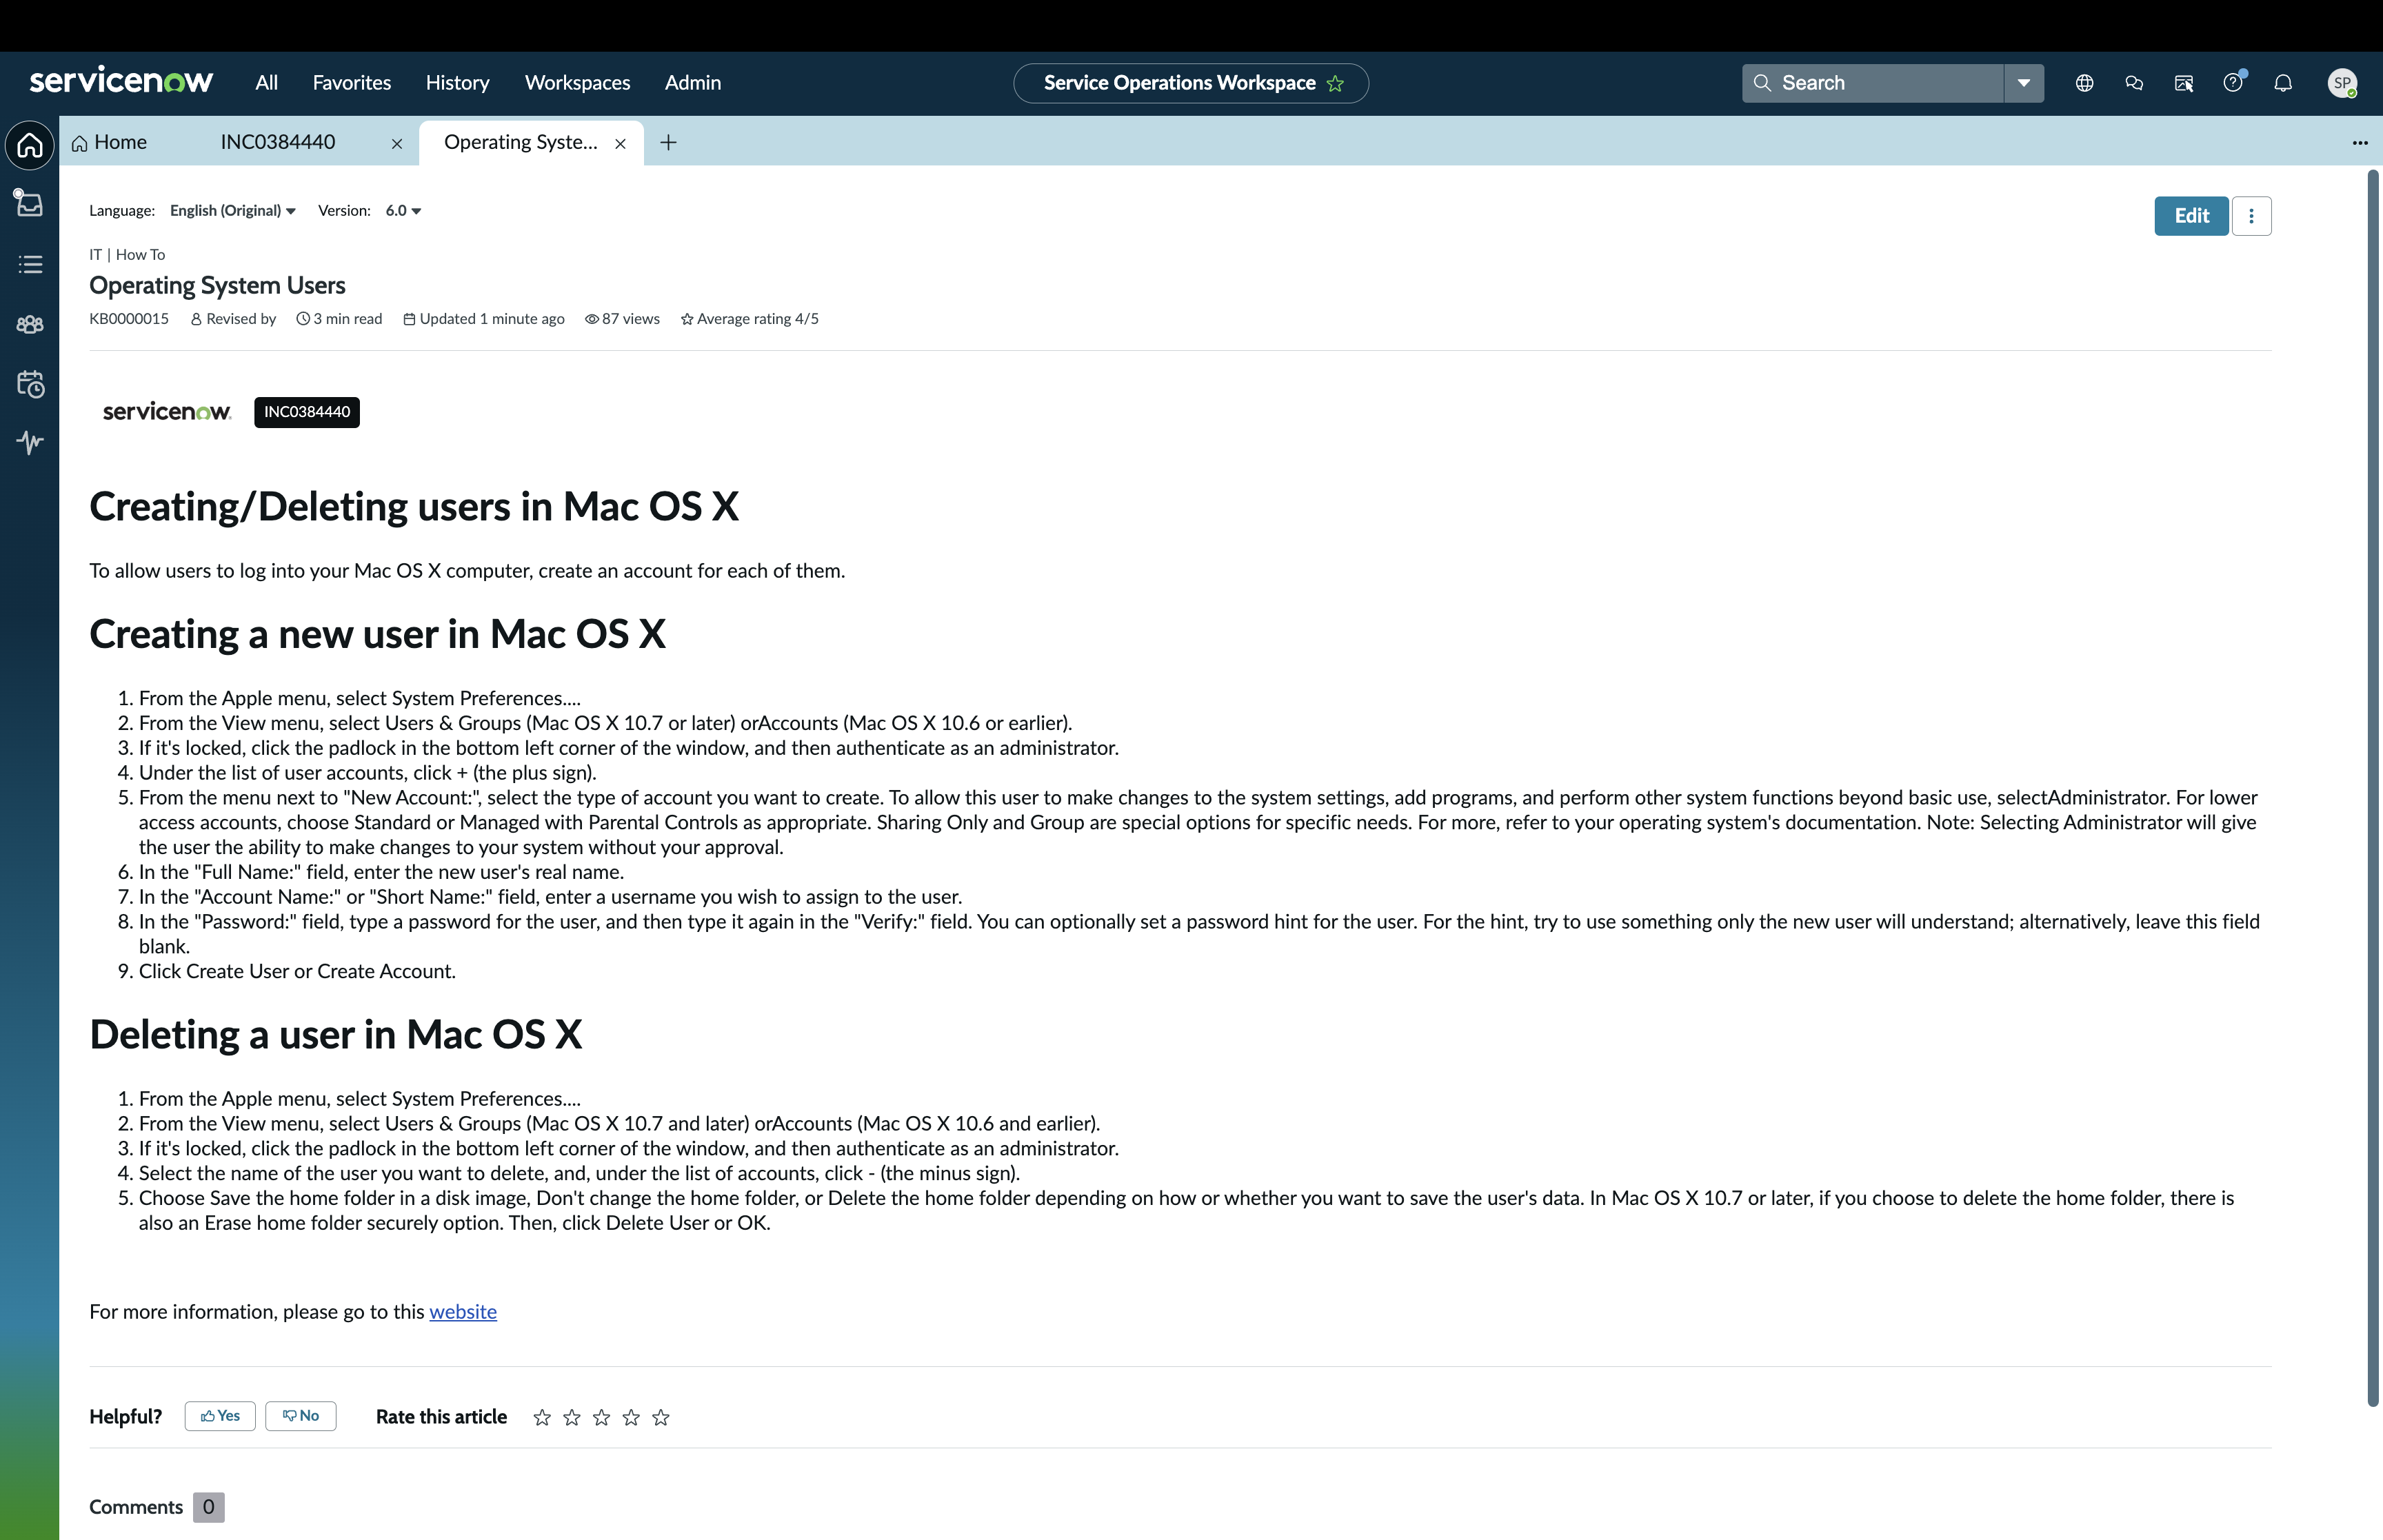This screenshot has height=1540, width=2383.
Task: Open the teams people icon in sidebar
Action: (x=30, y=324)
